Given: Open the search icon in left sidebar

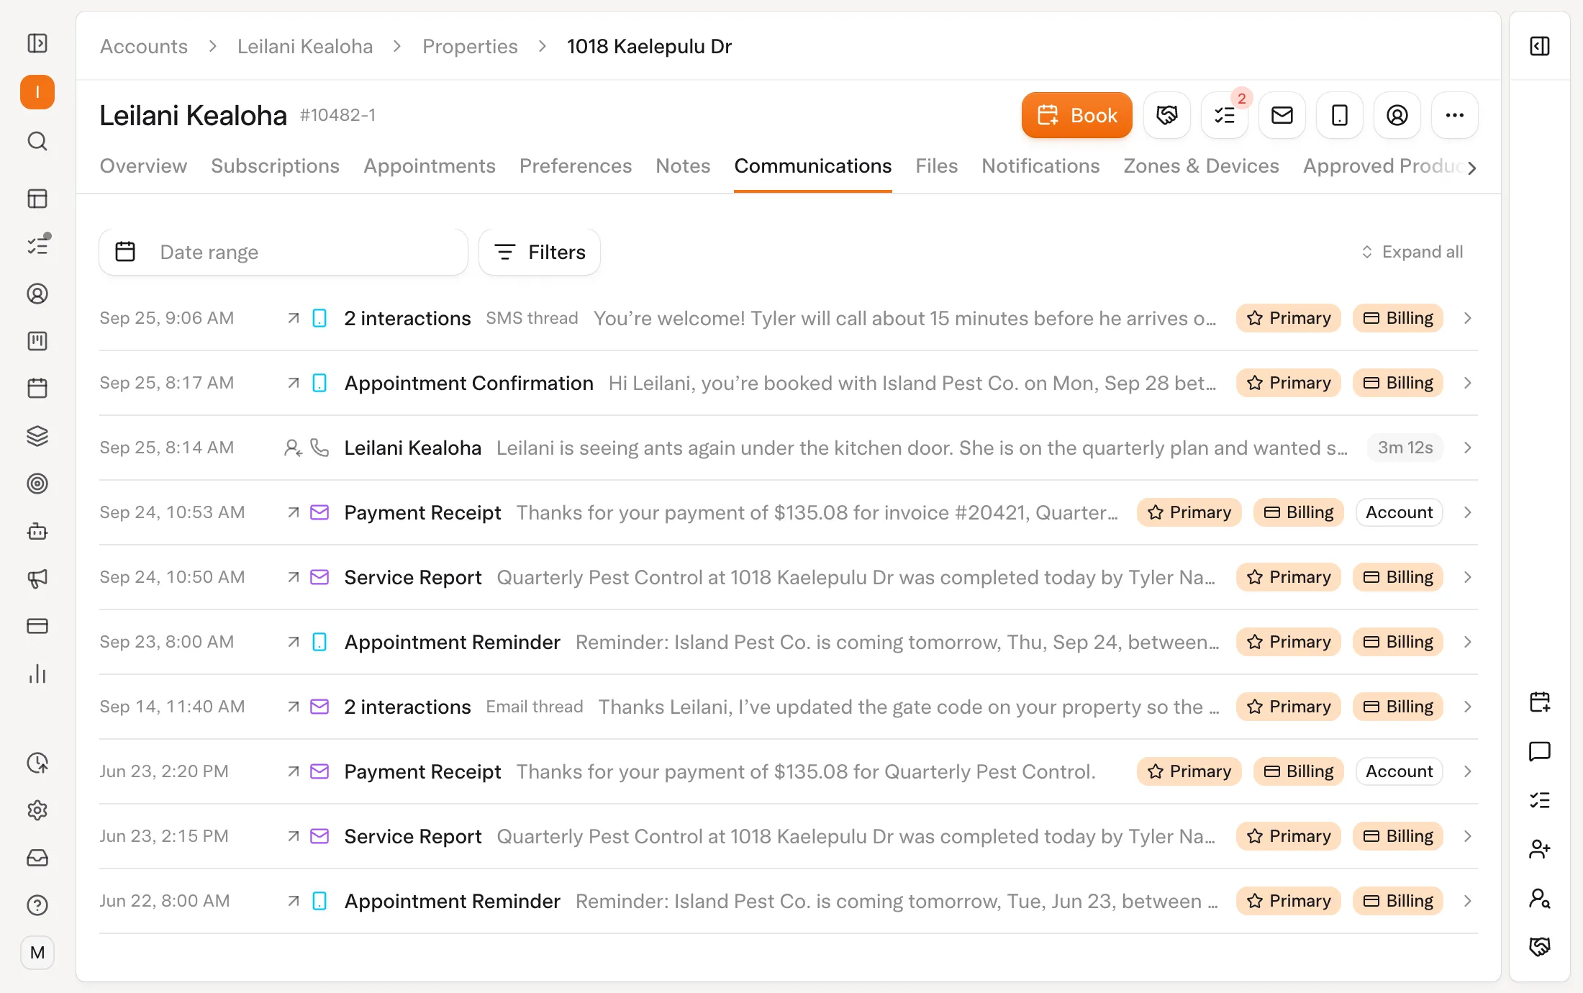Looking at the screenshot, I should tap(37, 141).
